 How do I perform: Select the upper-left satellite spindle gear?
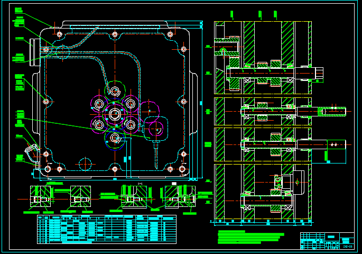99,104
